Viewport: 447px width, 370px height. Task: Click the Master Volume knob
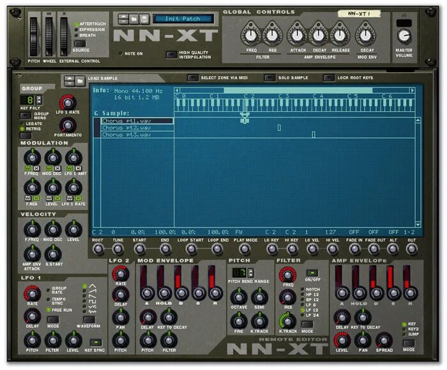[404, 36]
